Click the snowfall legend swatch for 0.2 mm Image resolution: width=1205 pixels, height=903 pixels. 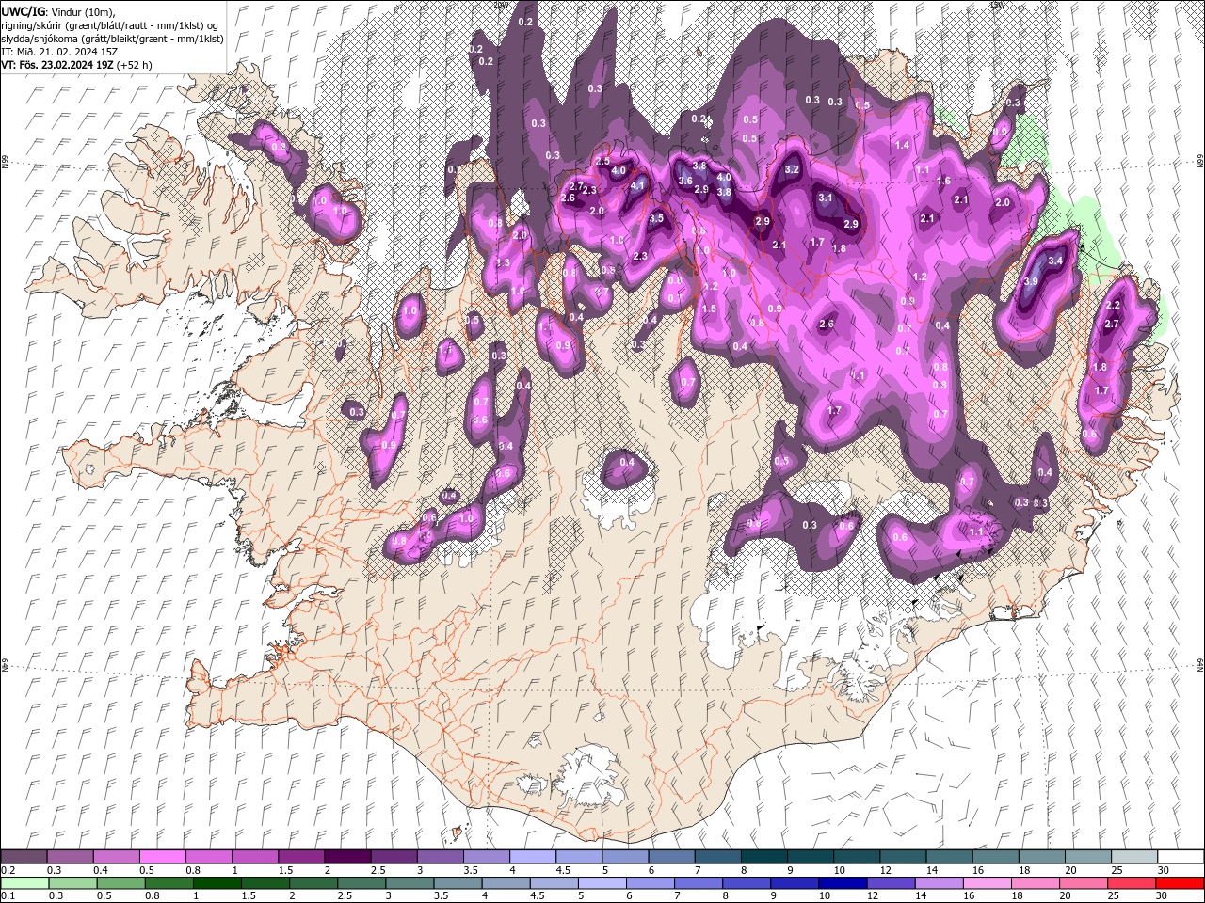click(24, 857)
